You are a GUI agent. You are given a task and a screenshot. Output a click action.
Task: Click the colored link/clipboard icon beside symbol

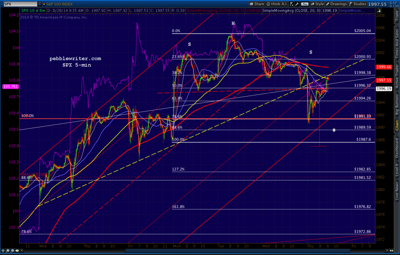tap(44, 4)
